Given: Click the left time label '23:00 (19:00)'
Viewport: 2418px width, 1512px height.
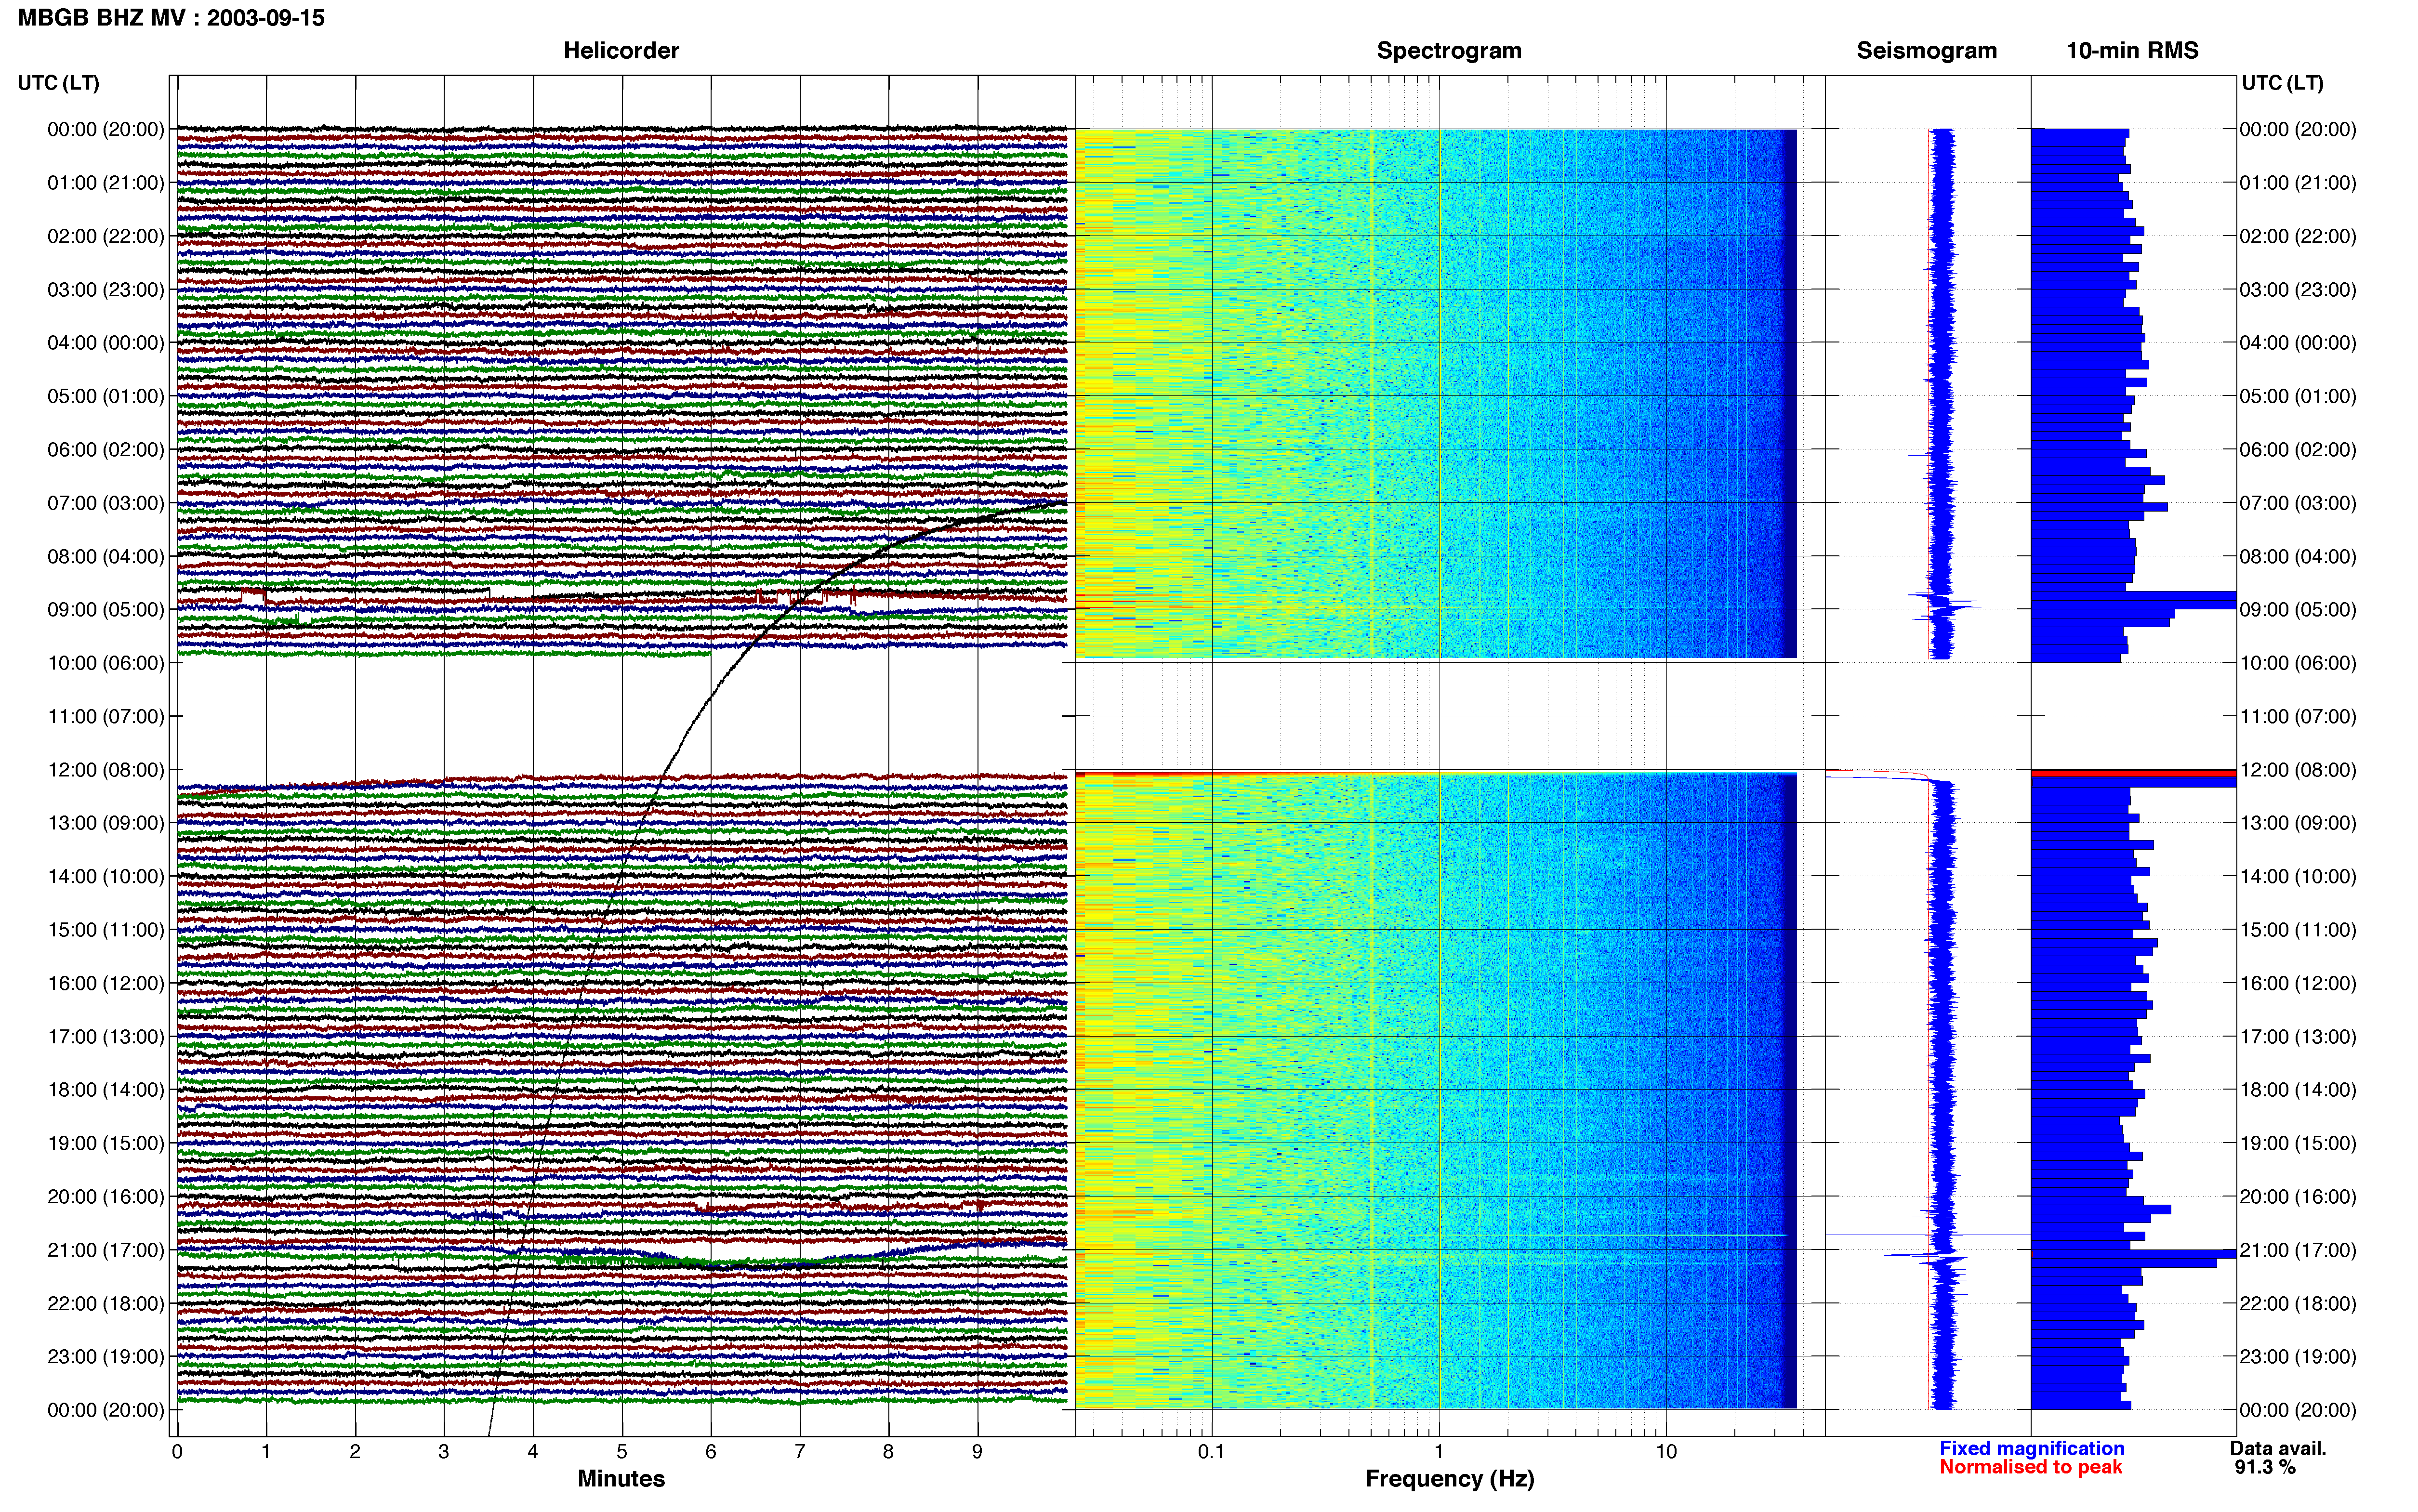Looking at the screenshot, I should (x=106, y=1357).
